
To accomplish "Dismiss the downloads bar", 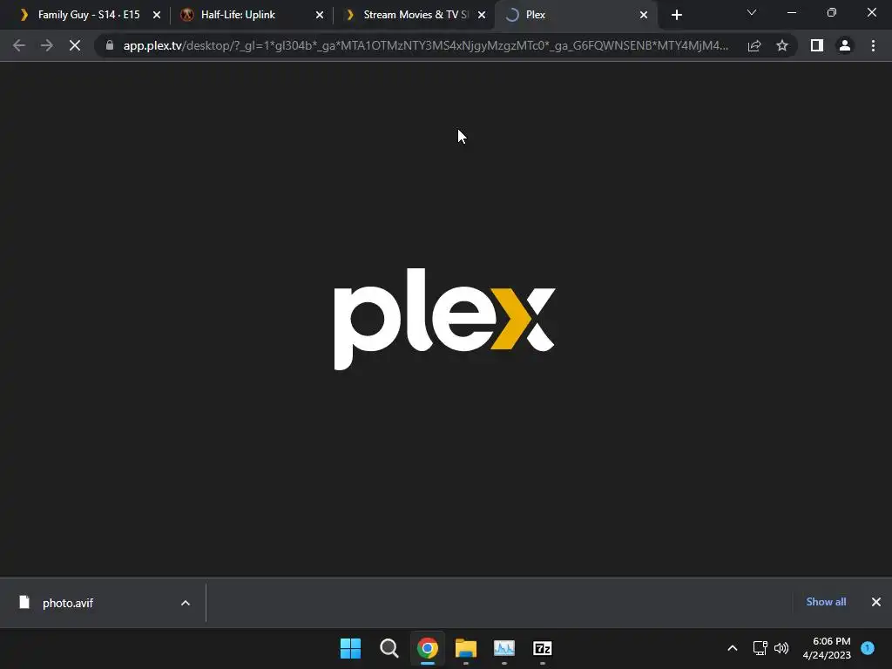I will click(x=876, y=602).
